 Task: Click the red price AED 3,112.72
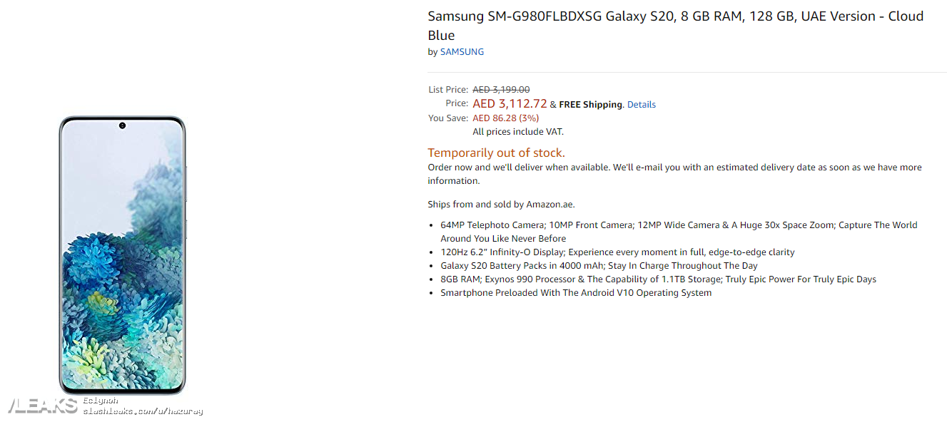[x=510, y=104]
